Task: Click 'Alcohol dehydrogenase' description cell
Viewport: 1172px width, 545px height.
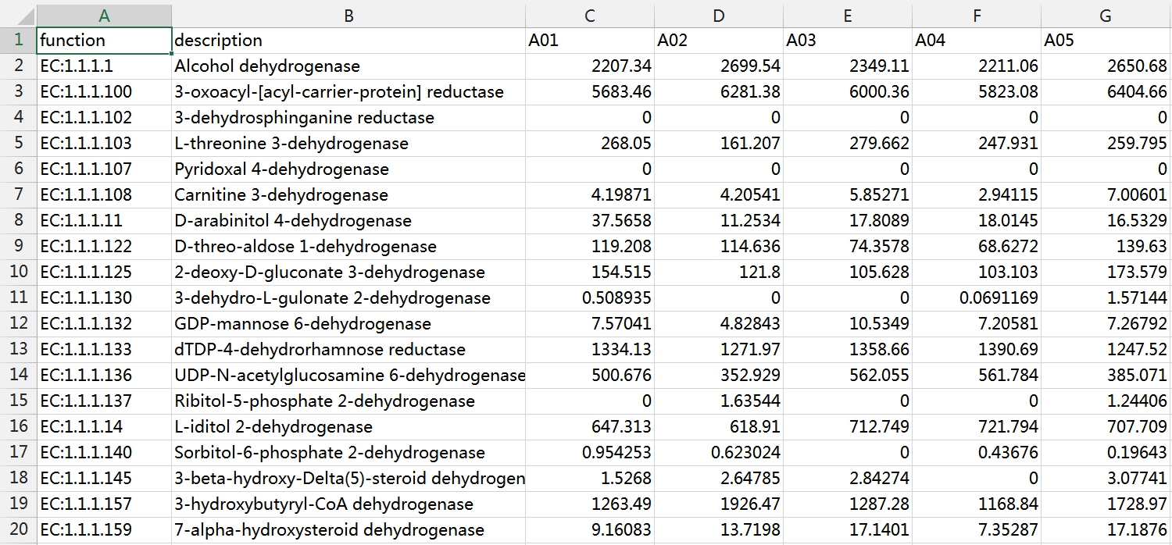Action: pyautogui.click(x=348, y=66)
